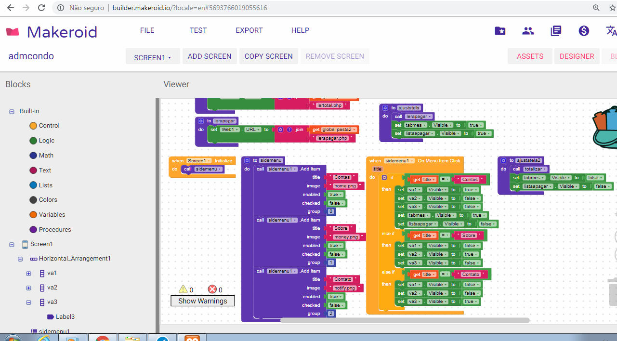
Task: Click the ADD SCREEN button
Action: (x=210, y=56)
